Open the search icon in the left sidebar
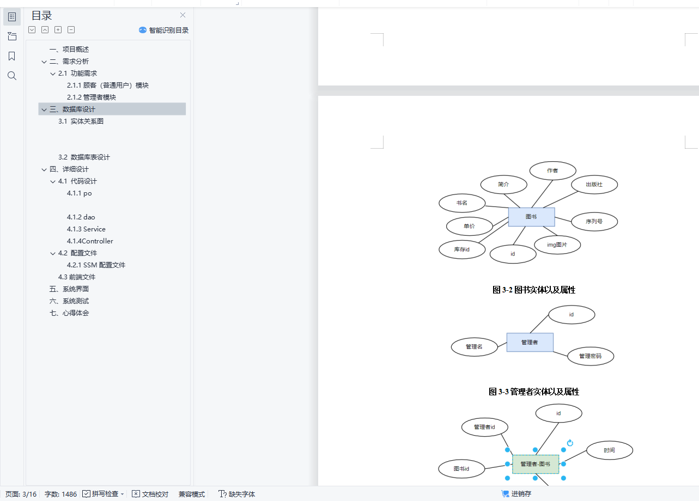 [12, 76]
